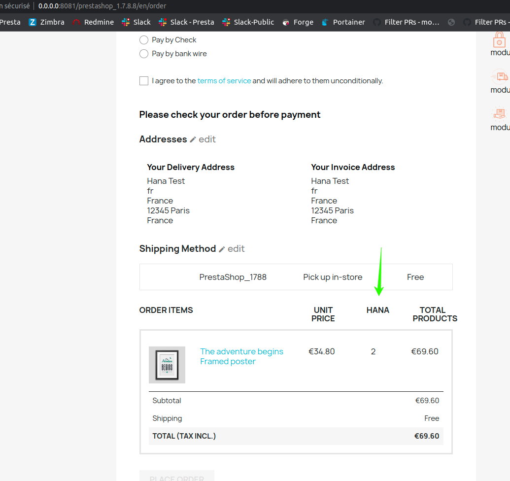
Task: Select the Pay by bank wire option
Action: click(143, 54)
